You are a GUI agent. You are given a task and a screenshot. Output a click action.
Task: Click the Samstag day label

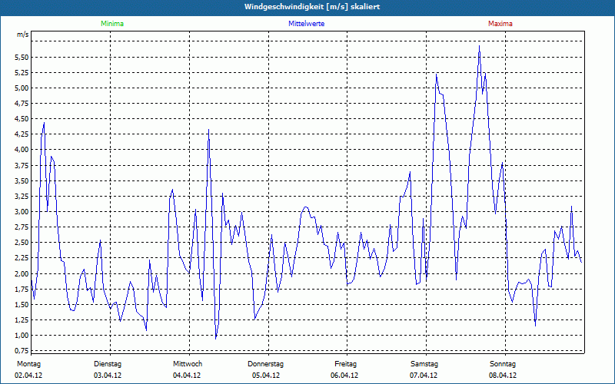(424, 364)
